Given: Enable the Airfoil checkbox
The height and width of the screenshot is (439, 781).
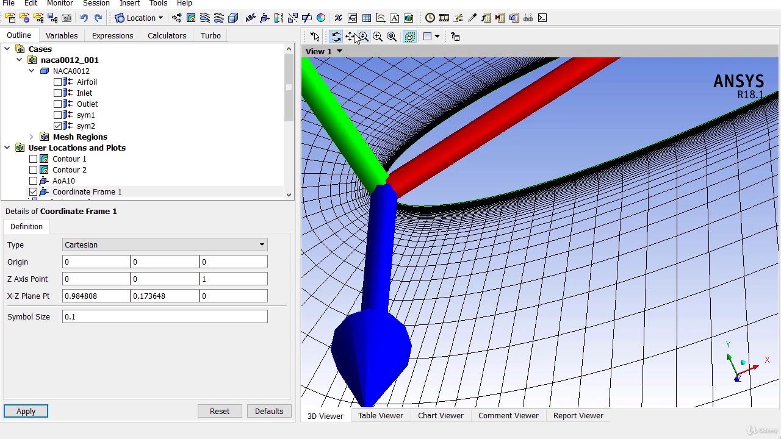Looking at the screenshot, I should (x=57, y=82).
